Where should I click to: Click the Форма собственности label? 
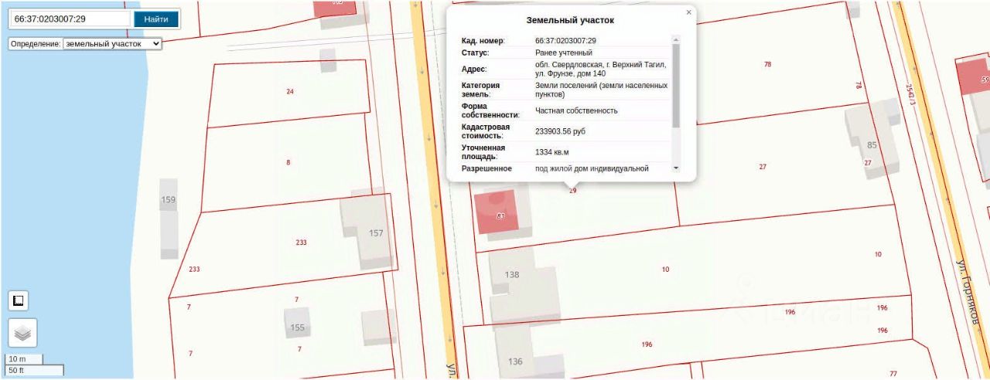491,110
